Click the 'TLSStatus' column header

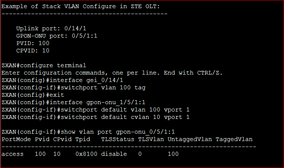(x=117, y=139)
